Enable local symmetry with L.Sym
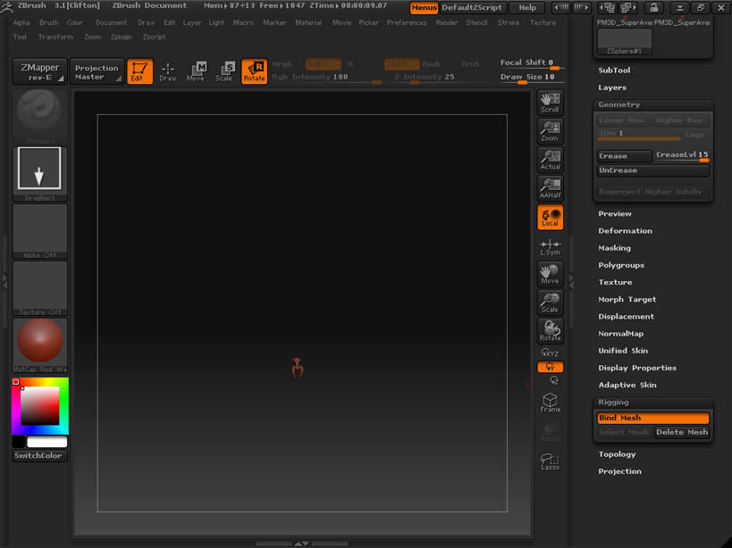 click(550, 245)
